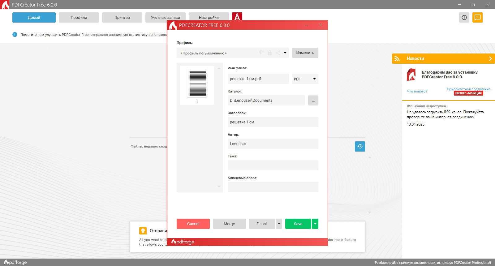The width and height of the screenshot is (495, 266).
Task: Click pdfforge logo in main status bar
Action: click(15, 262)
